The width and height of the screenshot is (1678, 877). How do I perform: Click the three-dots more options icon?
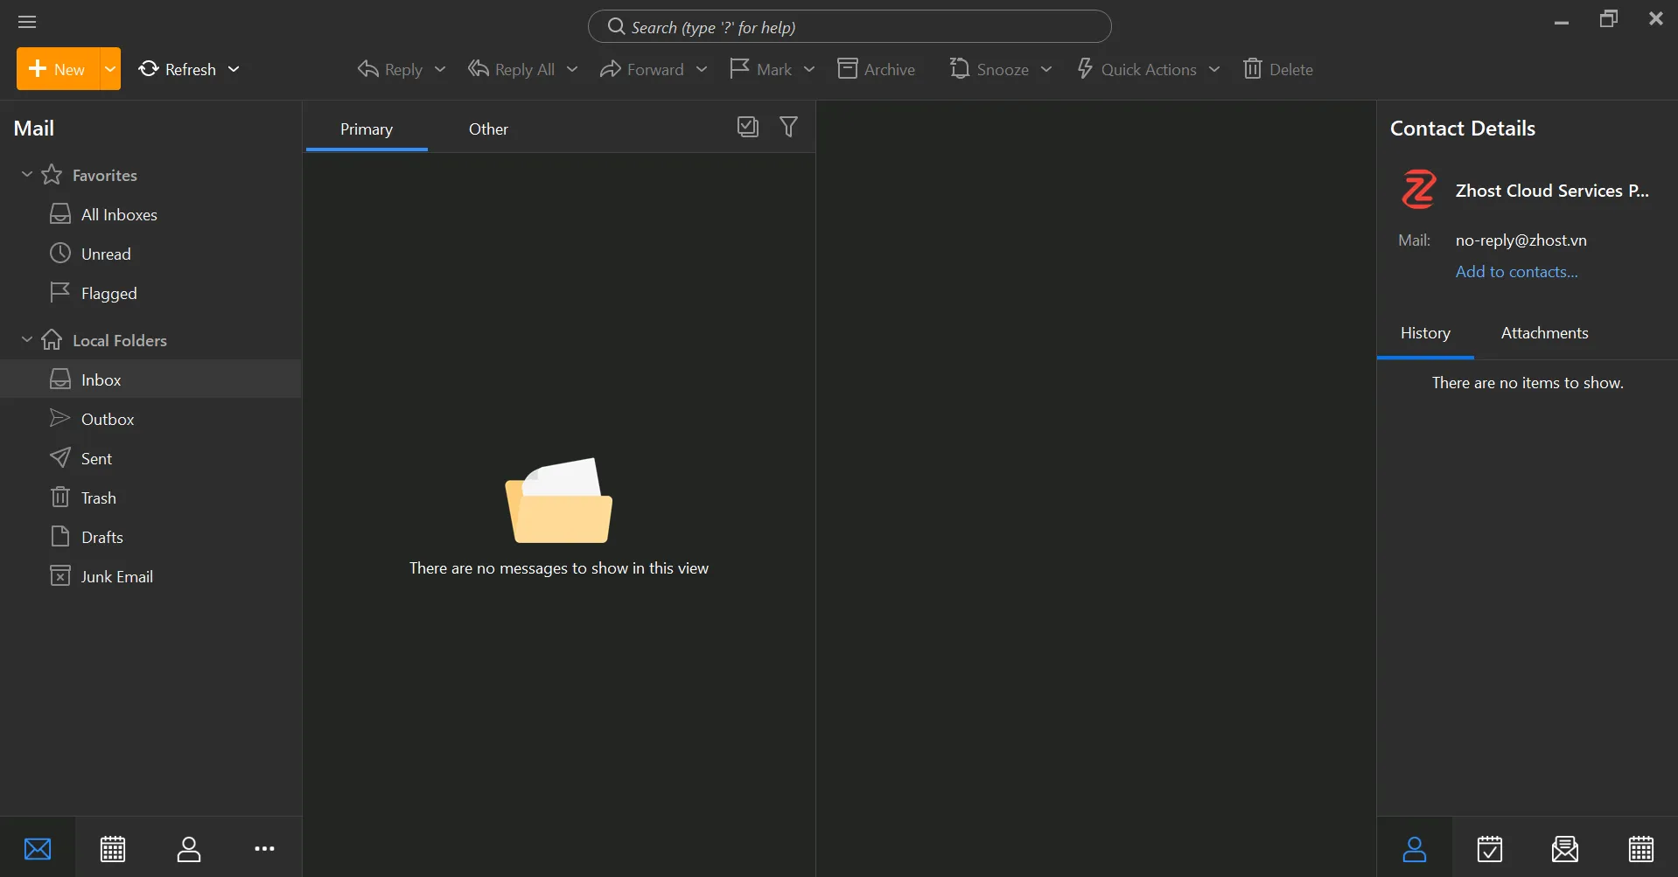[x=264, y=848]
